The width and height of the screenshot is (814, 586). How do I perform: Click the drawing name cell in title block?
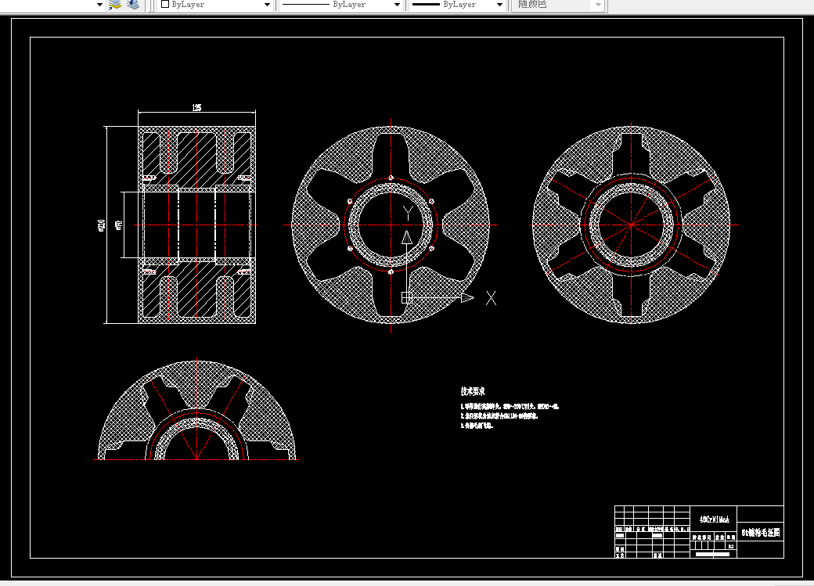pos(760,533)
